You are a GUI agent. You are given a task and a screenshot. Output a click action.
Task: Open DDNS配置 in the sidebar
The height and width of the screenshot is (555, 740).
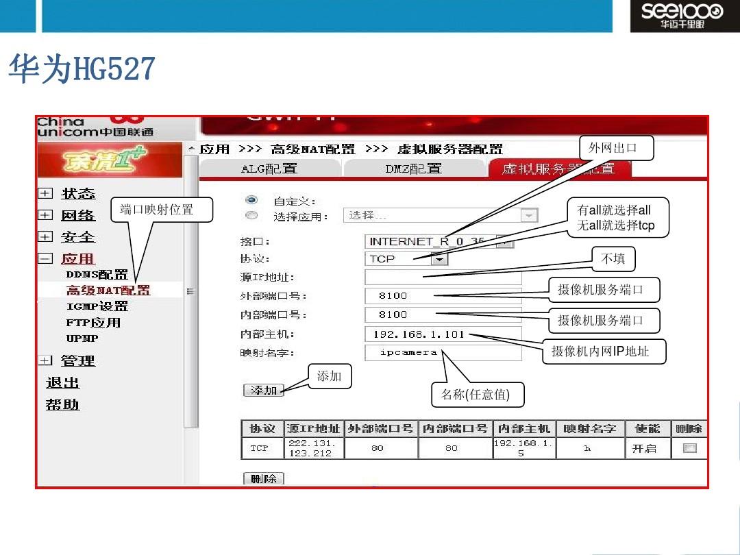pyautogui.click(x=97, y=274)
